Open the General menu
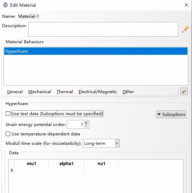This screenshot has width=192, height=193. point(15,92)
